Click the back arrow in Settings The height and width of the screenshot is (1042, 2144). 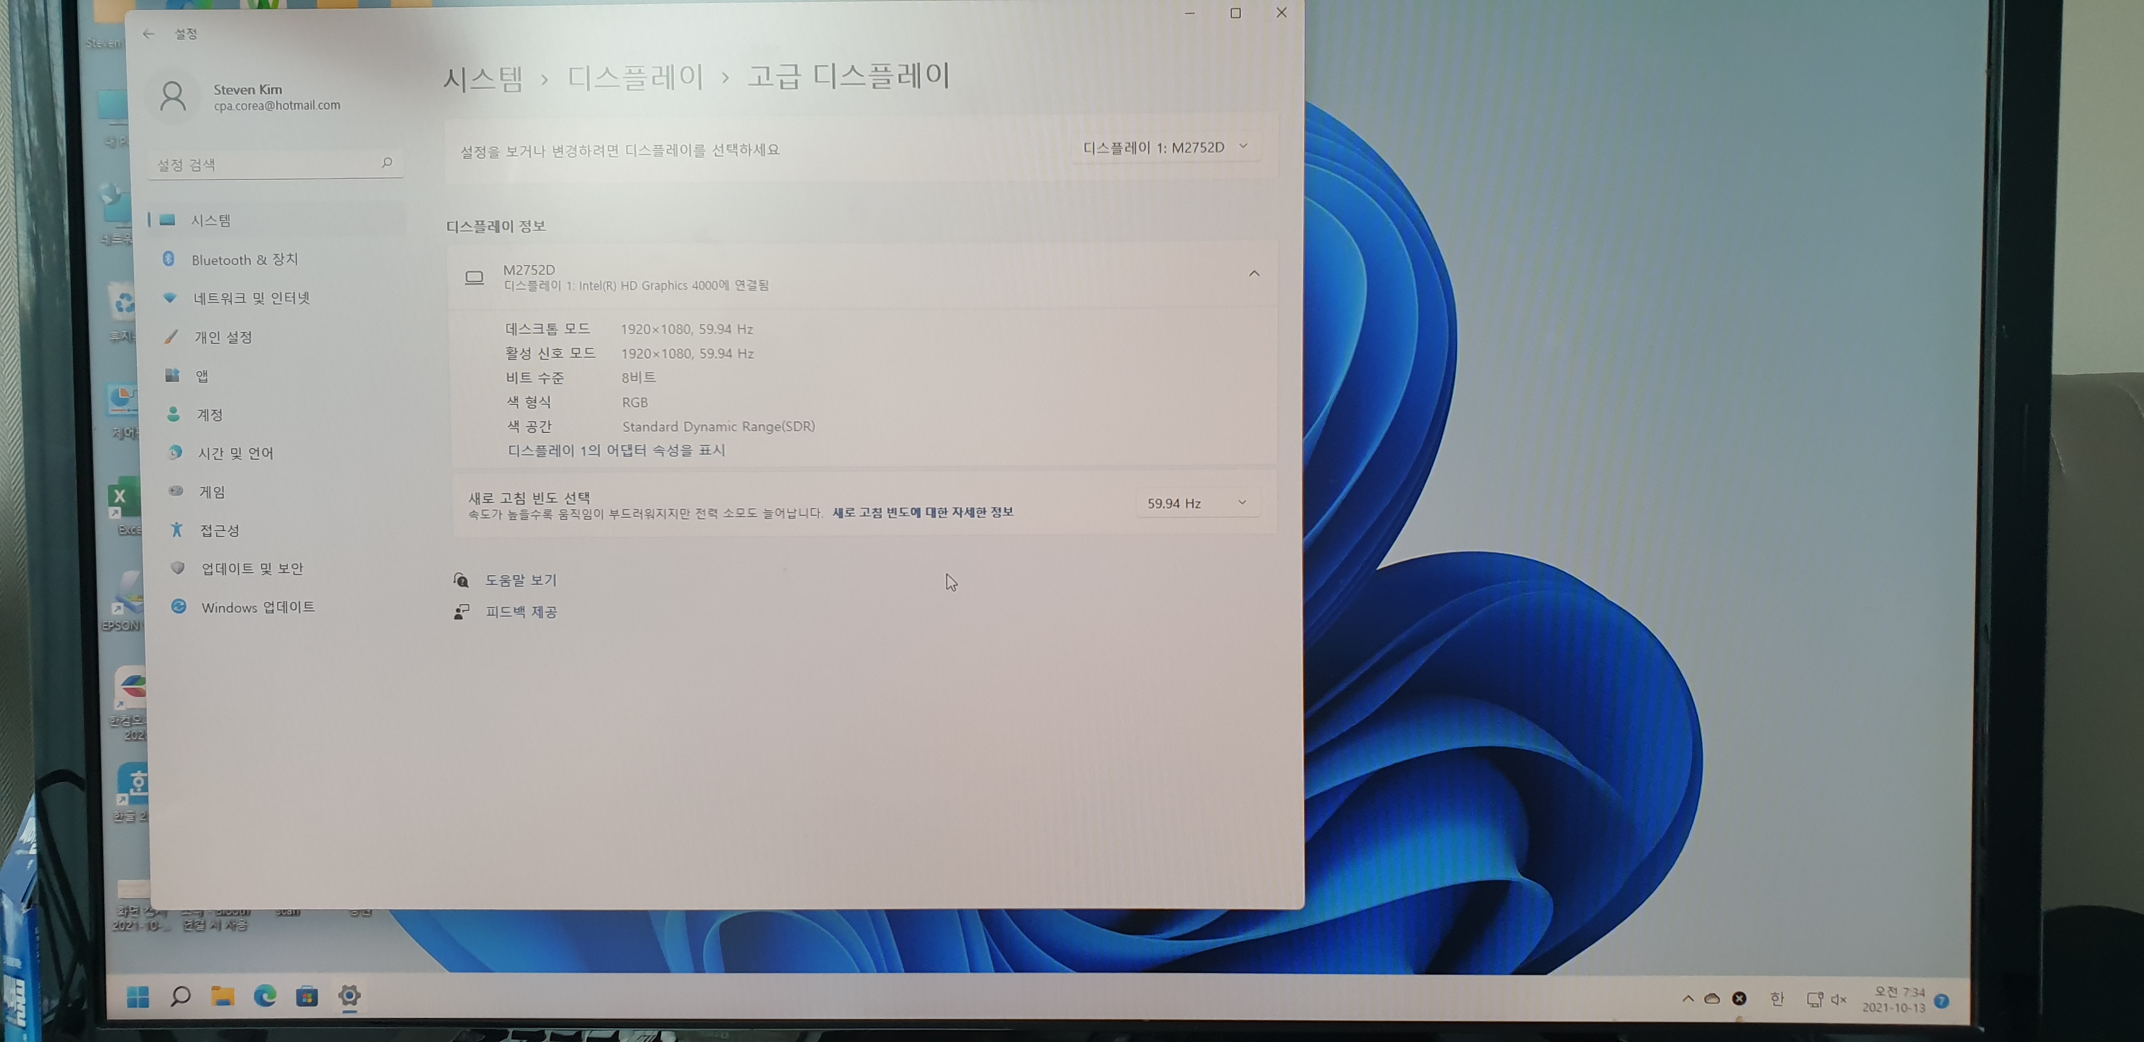(149, 34)
